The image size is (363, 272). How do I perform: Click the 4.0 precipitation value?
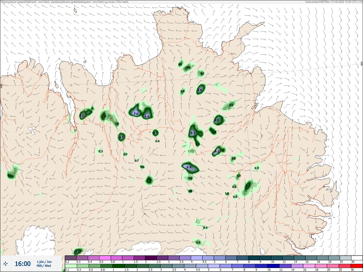click(217, 120)
